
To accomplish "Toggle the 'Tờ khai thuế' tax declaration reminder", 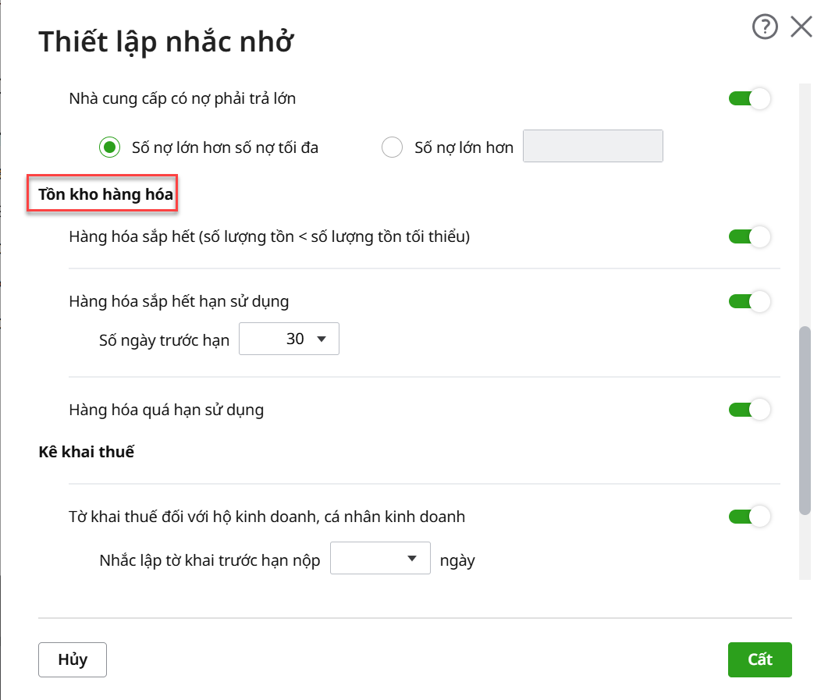I will [749, 517].
